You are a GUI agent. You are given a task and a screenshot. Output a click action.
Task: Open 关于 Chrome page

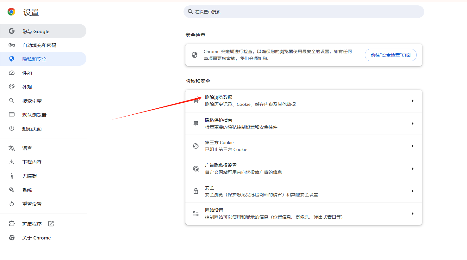[x=43, y=238]
